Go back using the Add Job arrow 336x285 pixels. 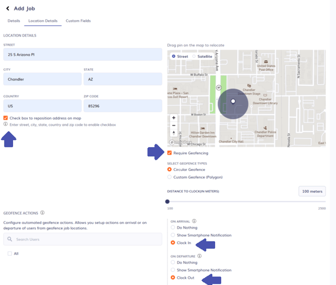click(8, 9)
